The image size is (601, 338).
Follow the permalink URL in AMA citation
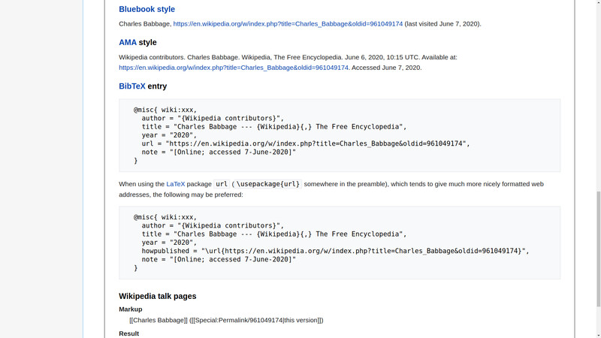233,68
